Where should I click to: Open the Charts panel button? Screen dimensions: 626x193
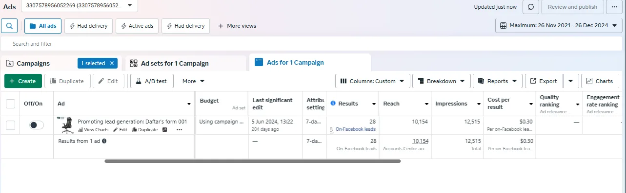(x=600, y=81)
